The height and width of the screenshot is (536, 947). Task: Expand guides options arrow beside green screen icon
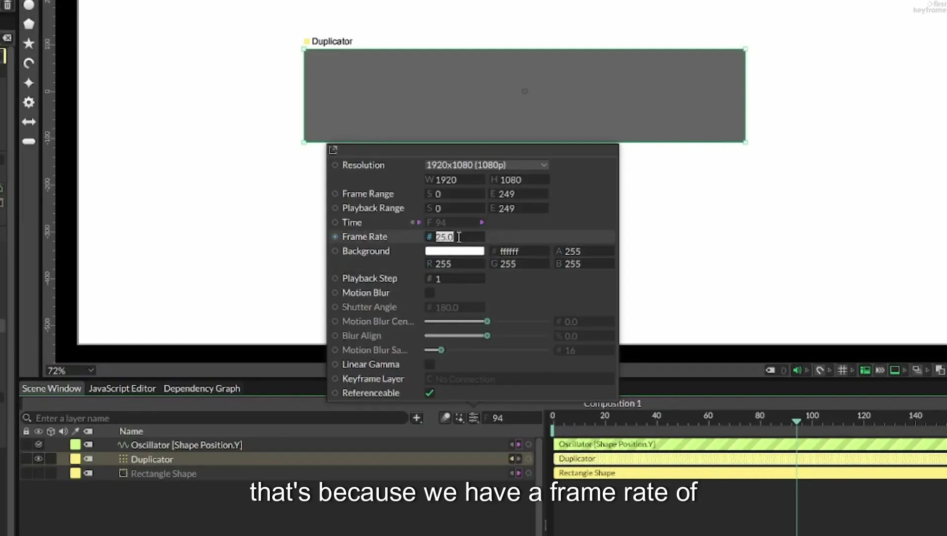[x=905, y=370]
